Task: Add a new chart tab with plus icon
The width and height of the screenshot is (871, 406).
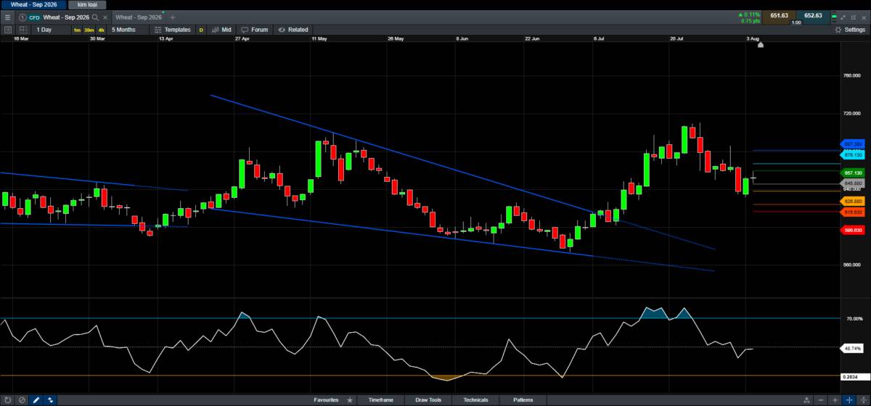Action: 173,17
